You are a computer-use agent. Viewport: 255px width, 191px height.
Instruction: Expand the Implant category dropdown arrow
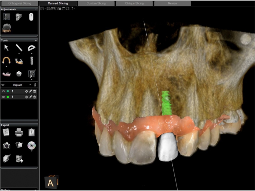[x=30, y=85]
